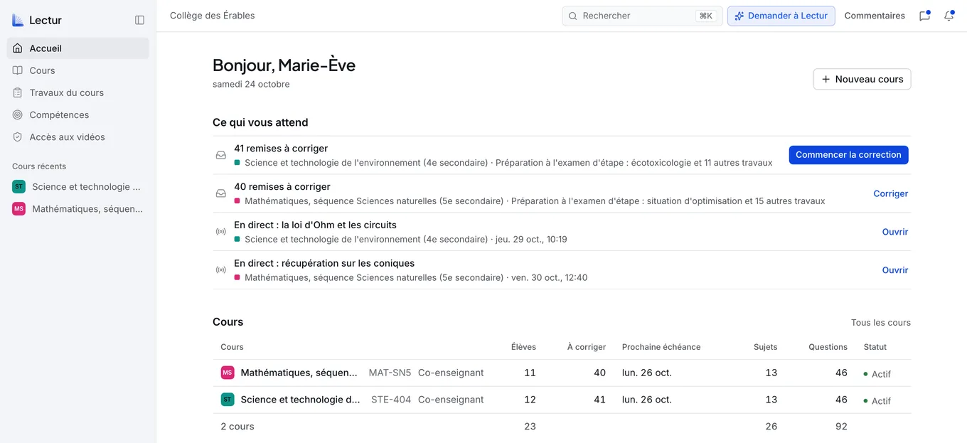Click the À corriger column header
This screenshot has height=443, width=967.
click(x=587, y=347)
